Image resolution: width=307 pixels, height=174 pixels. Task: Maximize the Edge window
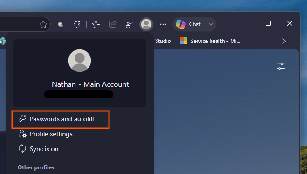268,23
